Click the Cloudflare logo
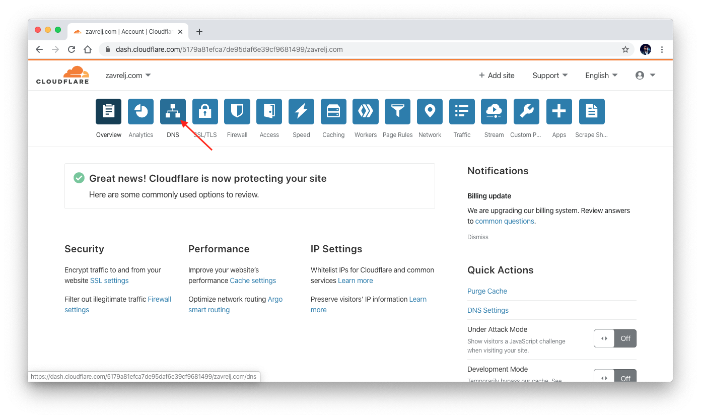 click(62, 75)
